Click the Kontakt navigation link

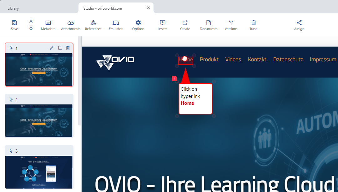[x=257, y=59]
